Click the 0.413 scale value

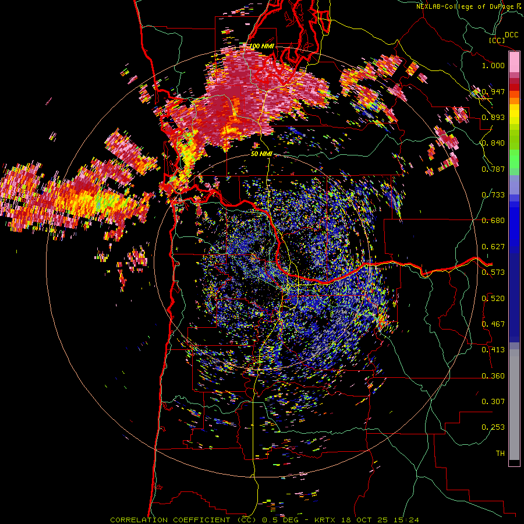pos(493,350)
